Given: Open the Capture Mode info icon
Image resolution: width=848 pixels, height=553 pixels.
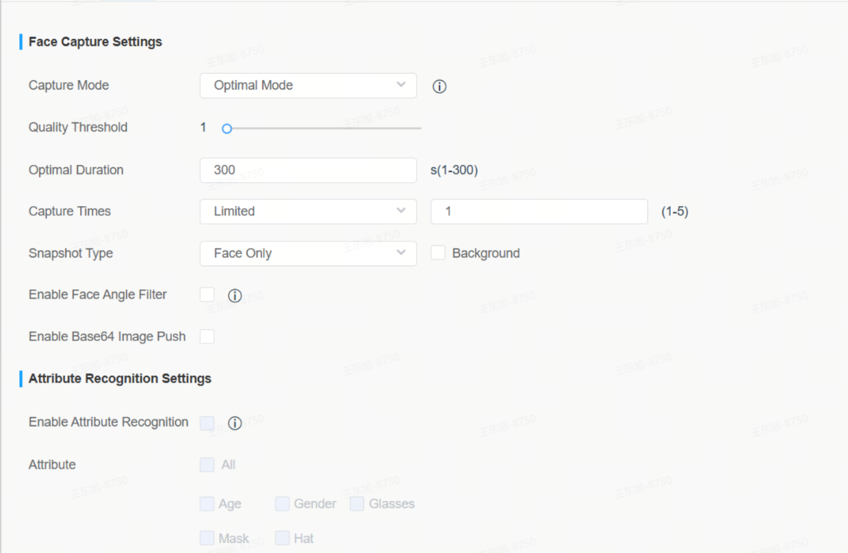Looking at the screenshot, I should 440,87.
